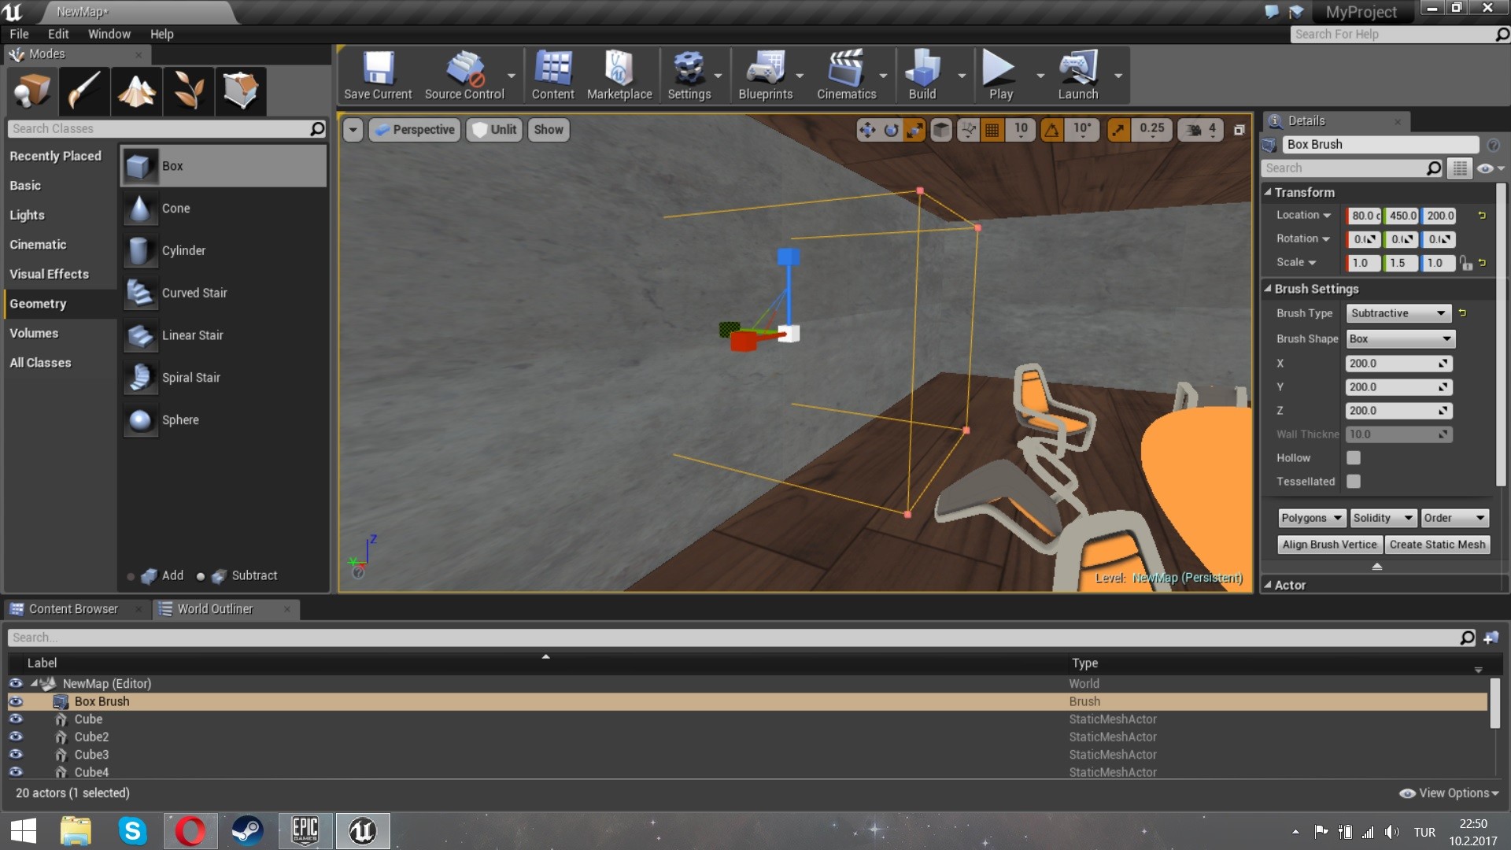
Task: Click Create Static Mesh button
Action: [1437, 545]
